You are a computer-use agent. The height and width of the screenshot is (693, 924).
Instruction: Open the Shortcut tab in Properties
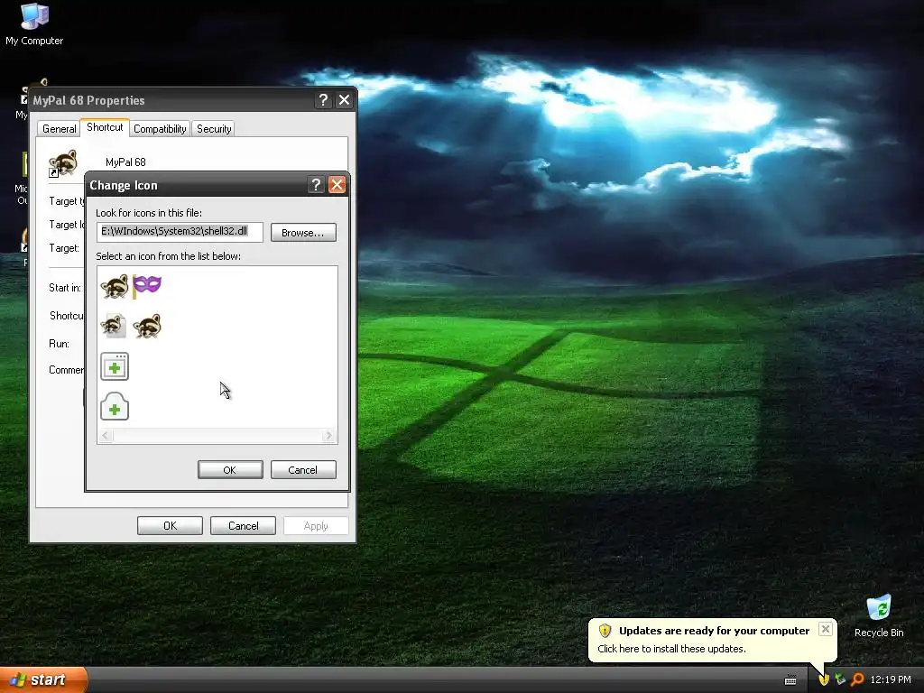click(105, 127)
